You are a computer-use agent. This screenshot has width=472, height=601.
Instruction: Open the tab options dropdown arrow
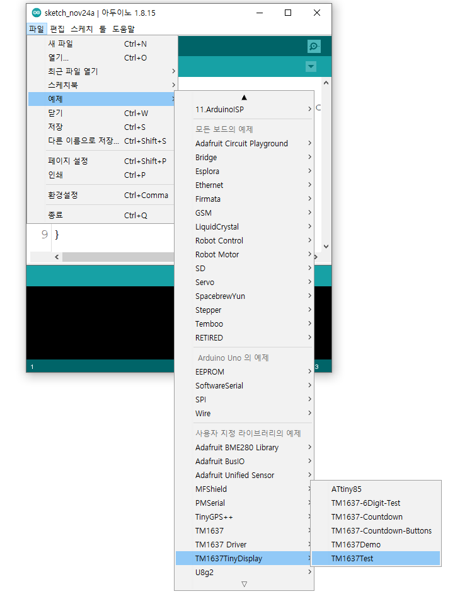(311, 66)
